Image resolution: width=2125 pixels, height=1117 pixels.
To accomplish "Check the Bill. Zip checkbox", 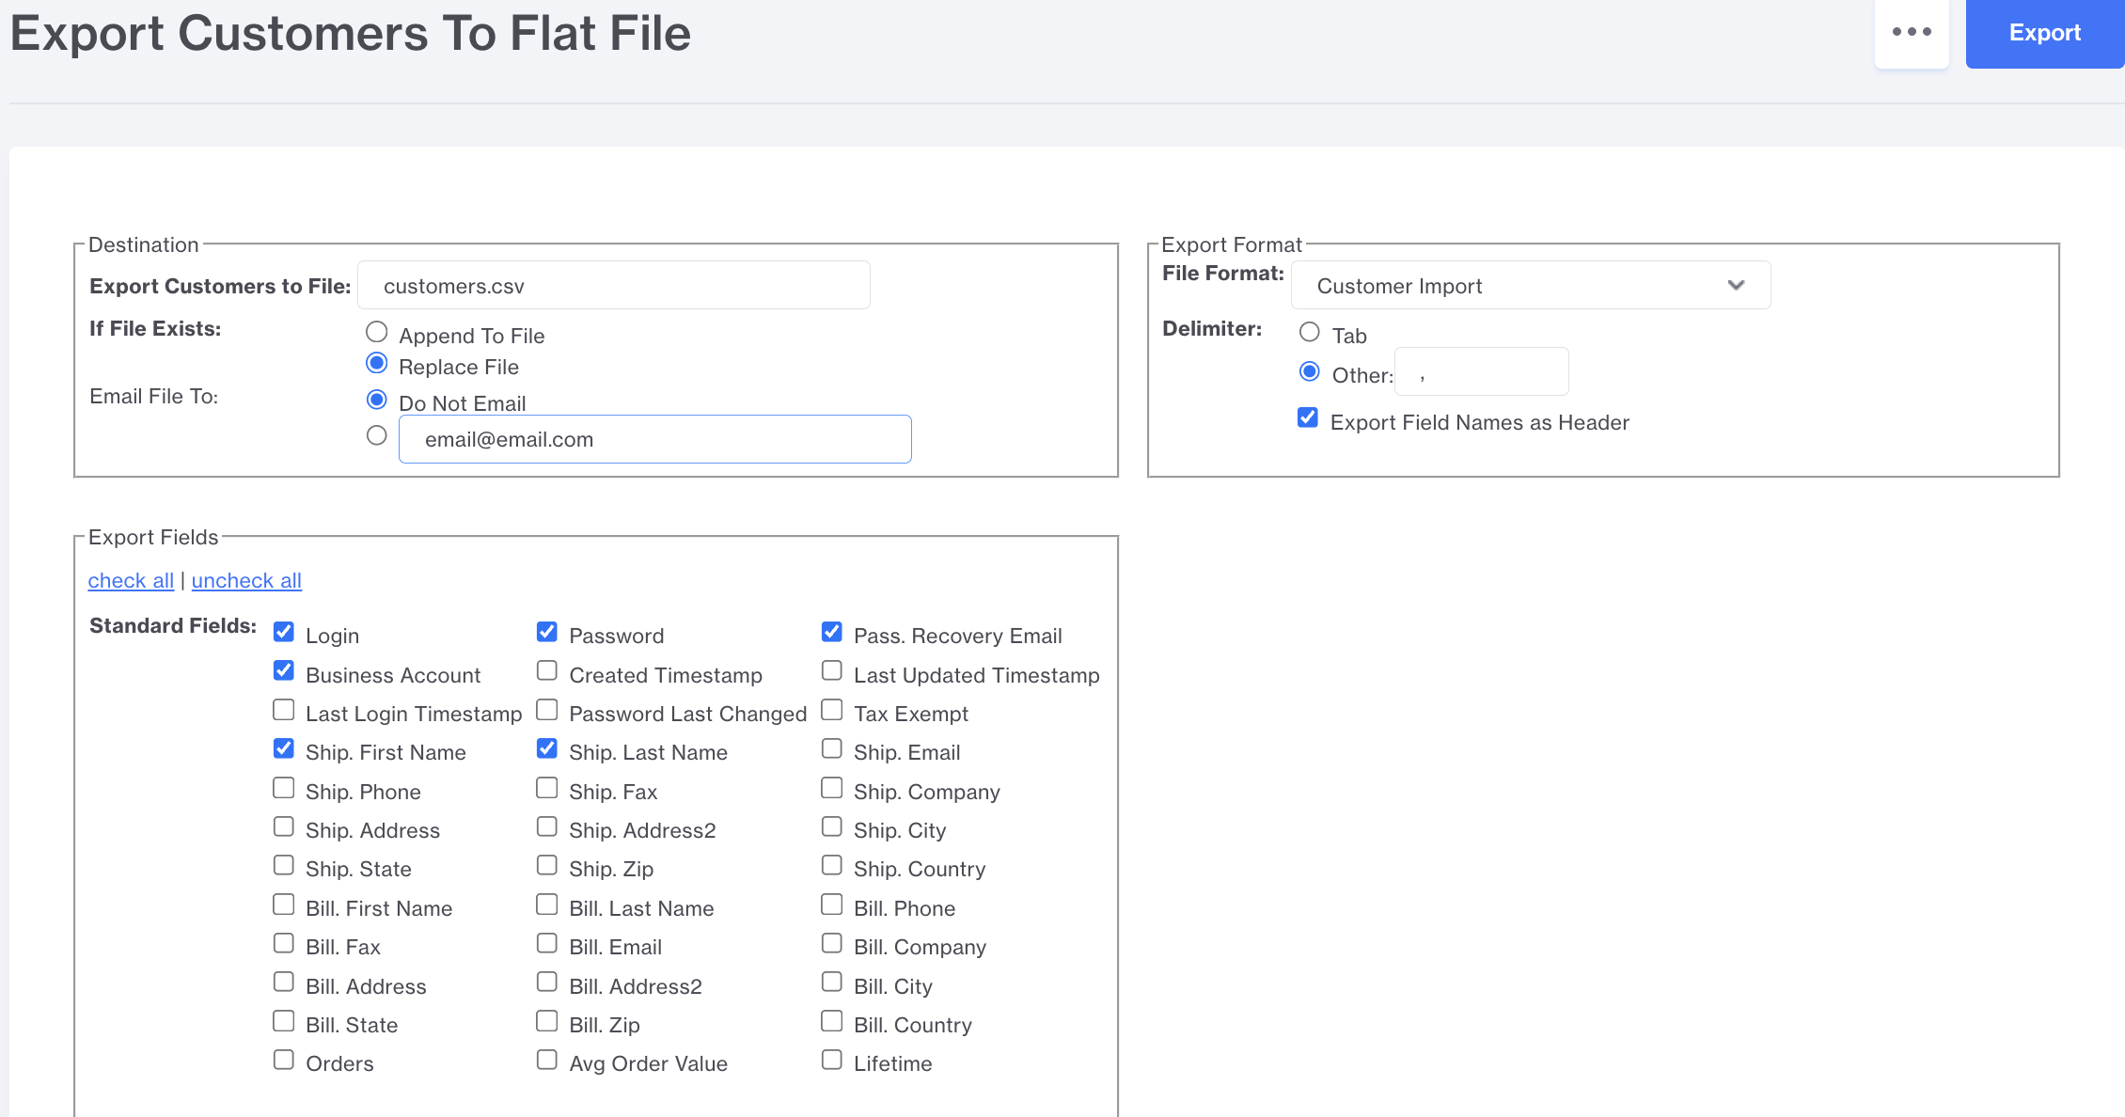I will point(546,1021).
